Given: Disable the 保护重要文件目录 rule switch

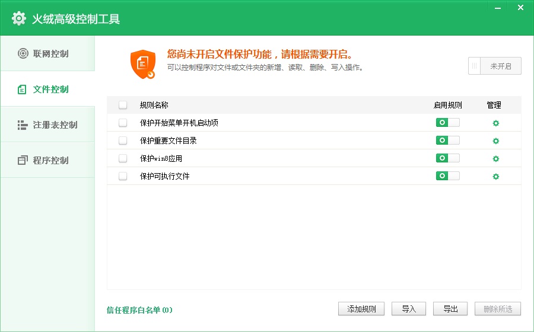Looking at the screenshot, I should 447,141.
